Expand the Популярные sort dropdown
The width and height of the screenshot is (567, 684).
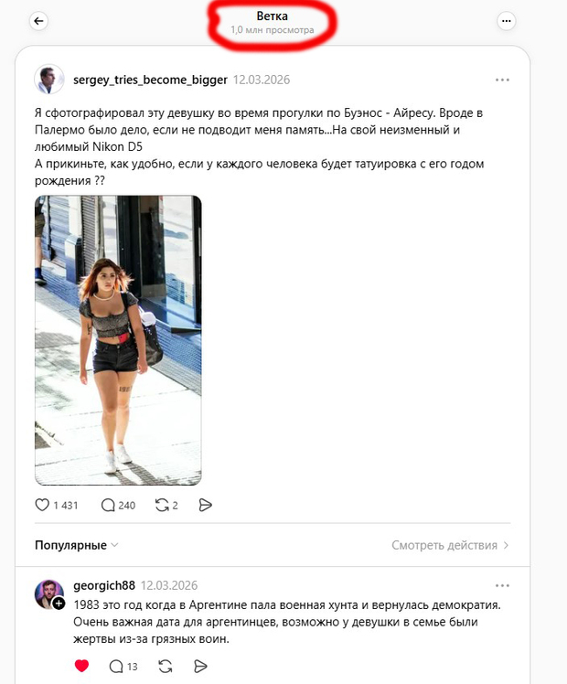point(76,545)
